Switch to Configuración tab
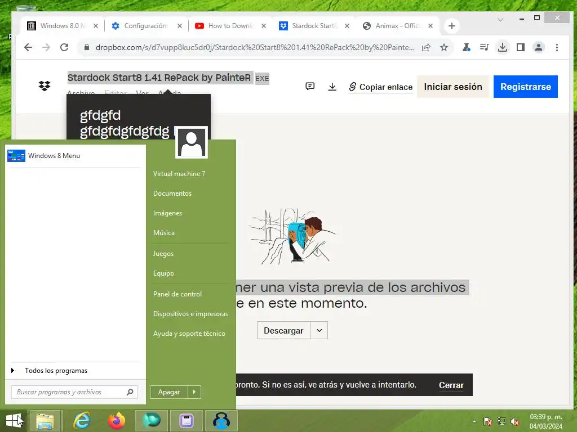Screen dimensions: 577x432 click(146, 26)
